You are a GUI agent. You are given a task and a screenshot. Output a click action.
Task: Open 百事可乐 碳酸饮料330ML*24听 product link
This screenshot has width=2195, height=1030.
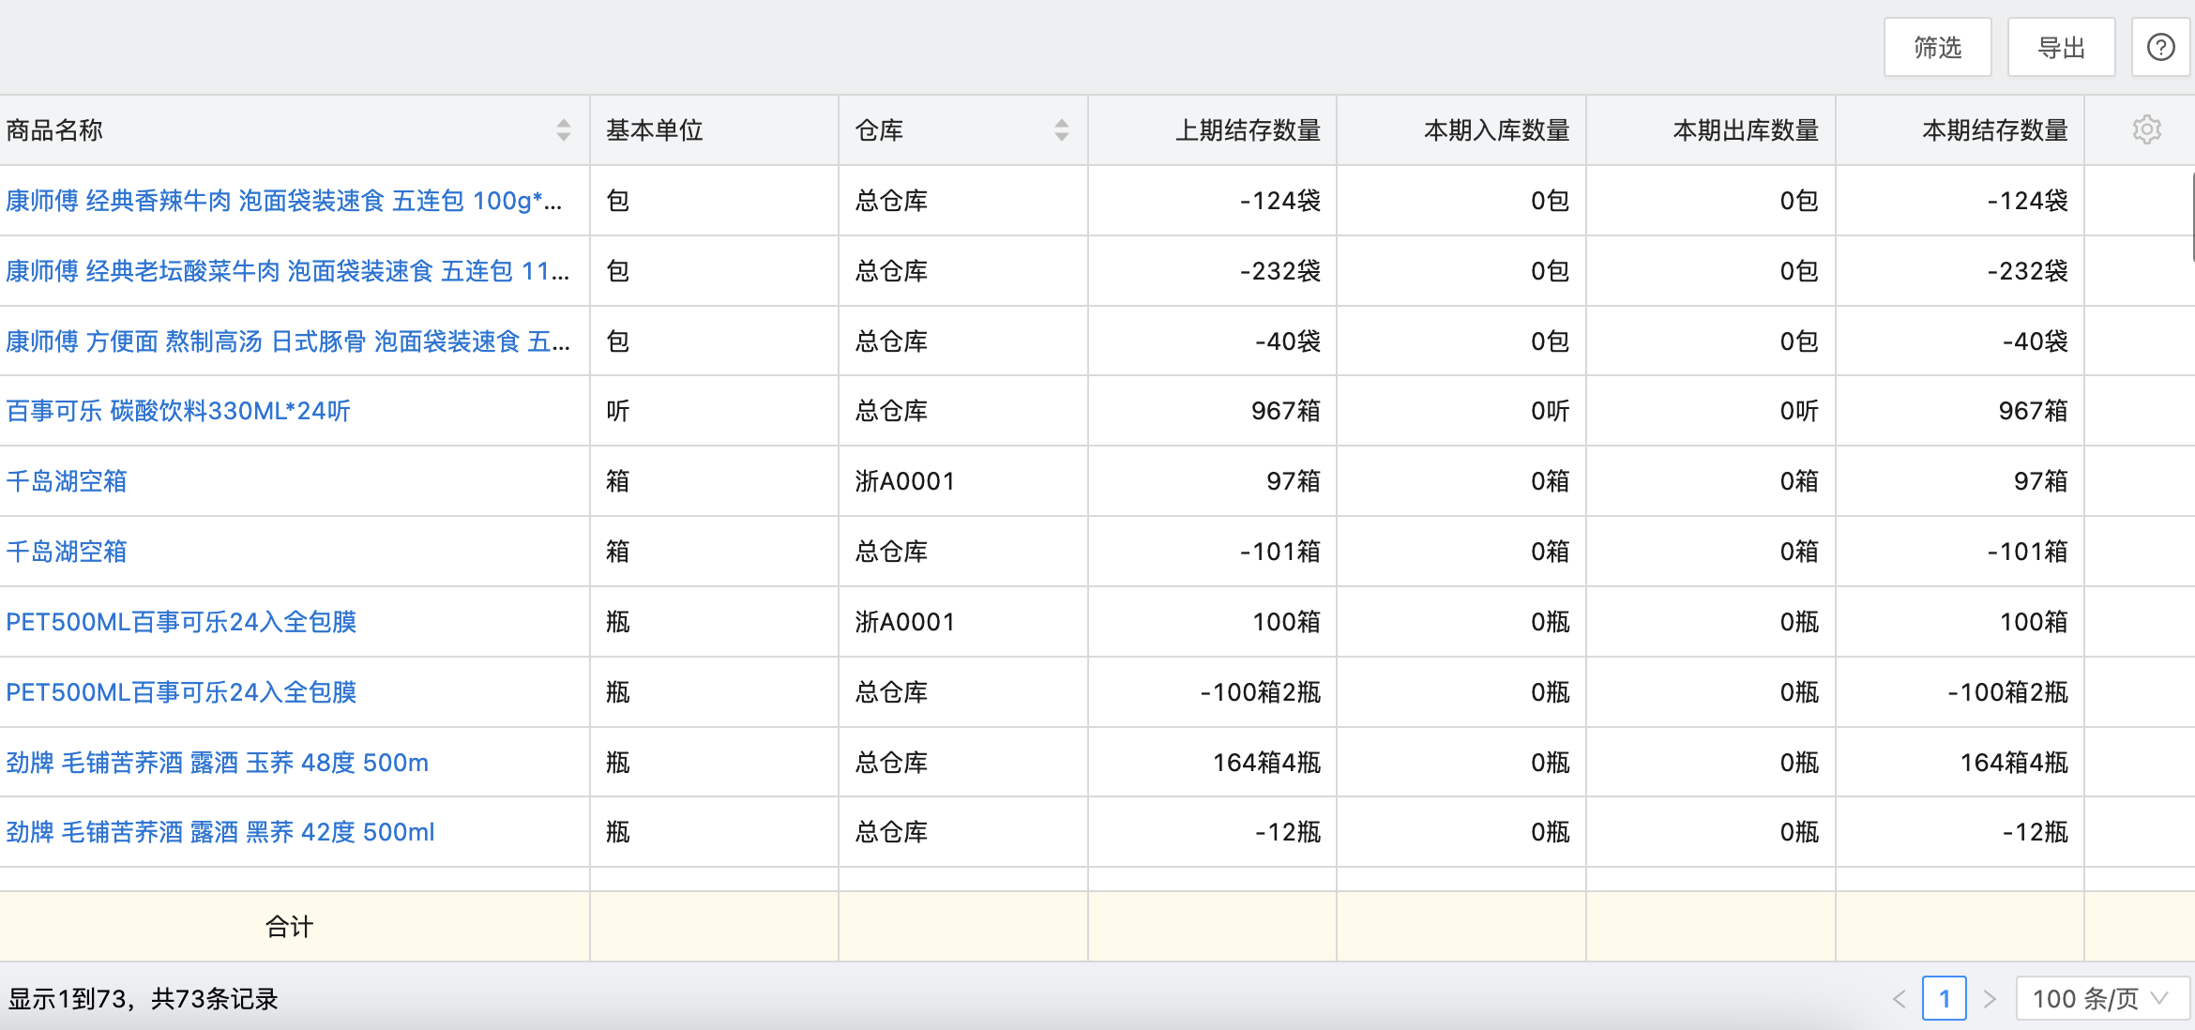(x=178, y=411)
